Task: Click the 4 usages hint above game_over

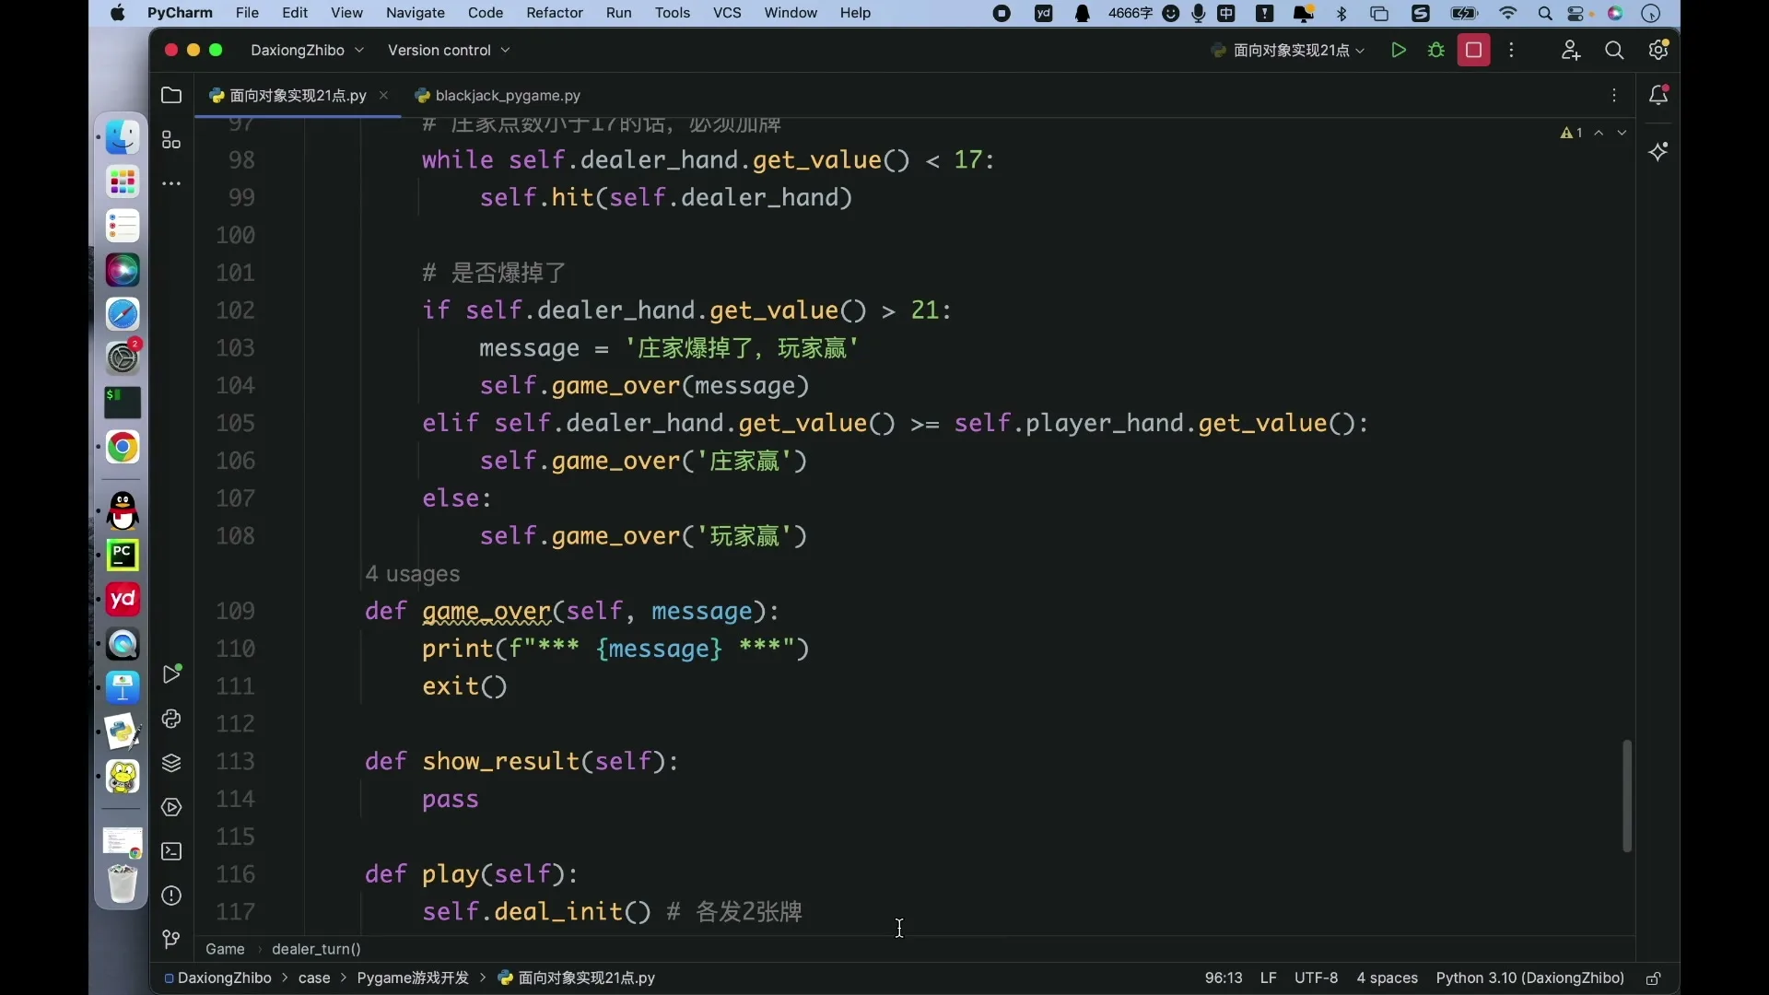Action: (413, 574)
